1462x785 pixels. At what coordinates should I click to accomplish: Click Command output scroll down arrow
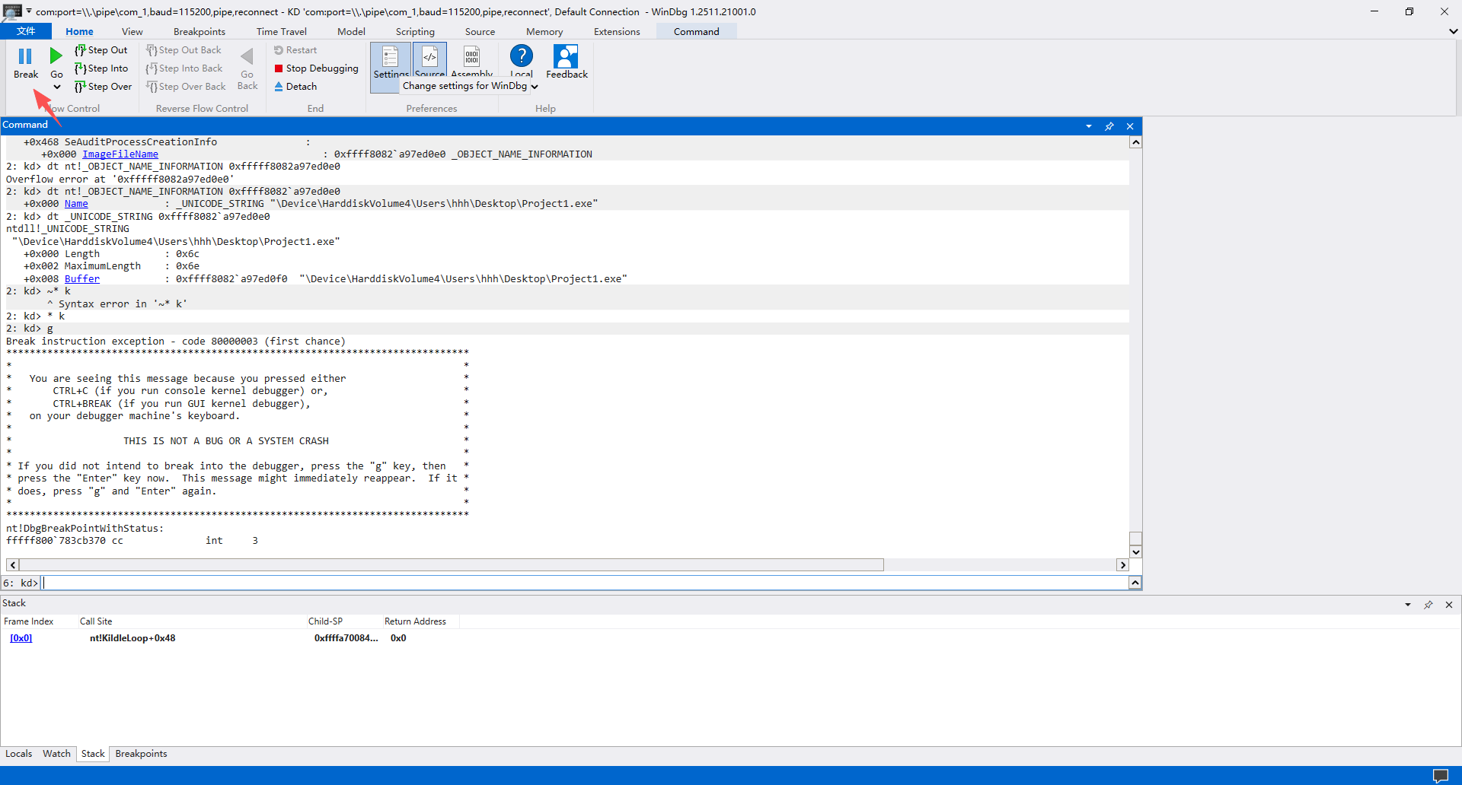[1135, 552]
